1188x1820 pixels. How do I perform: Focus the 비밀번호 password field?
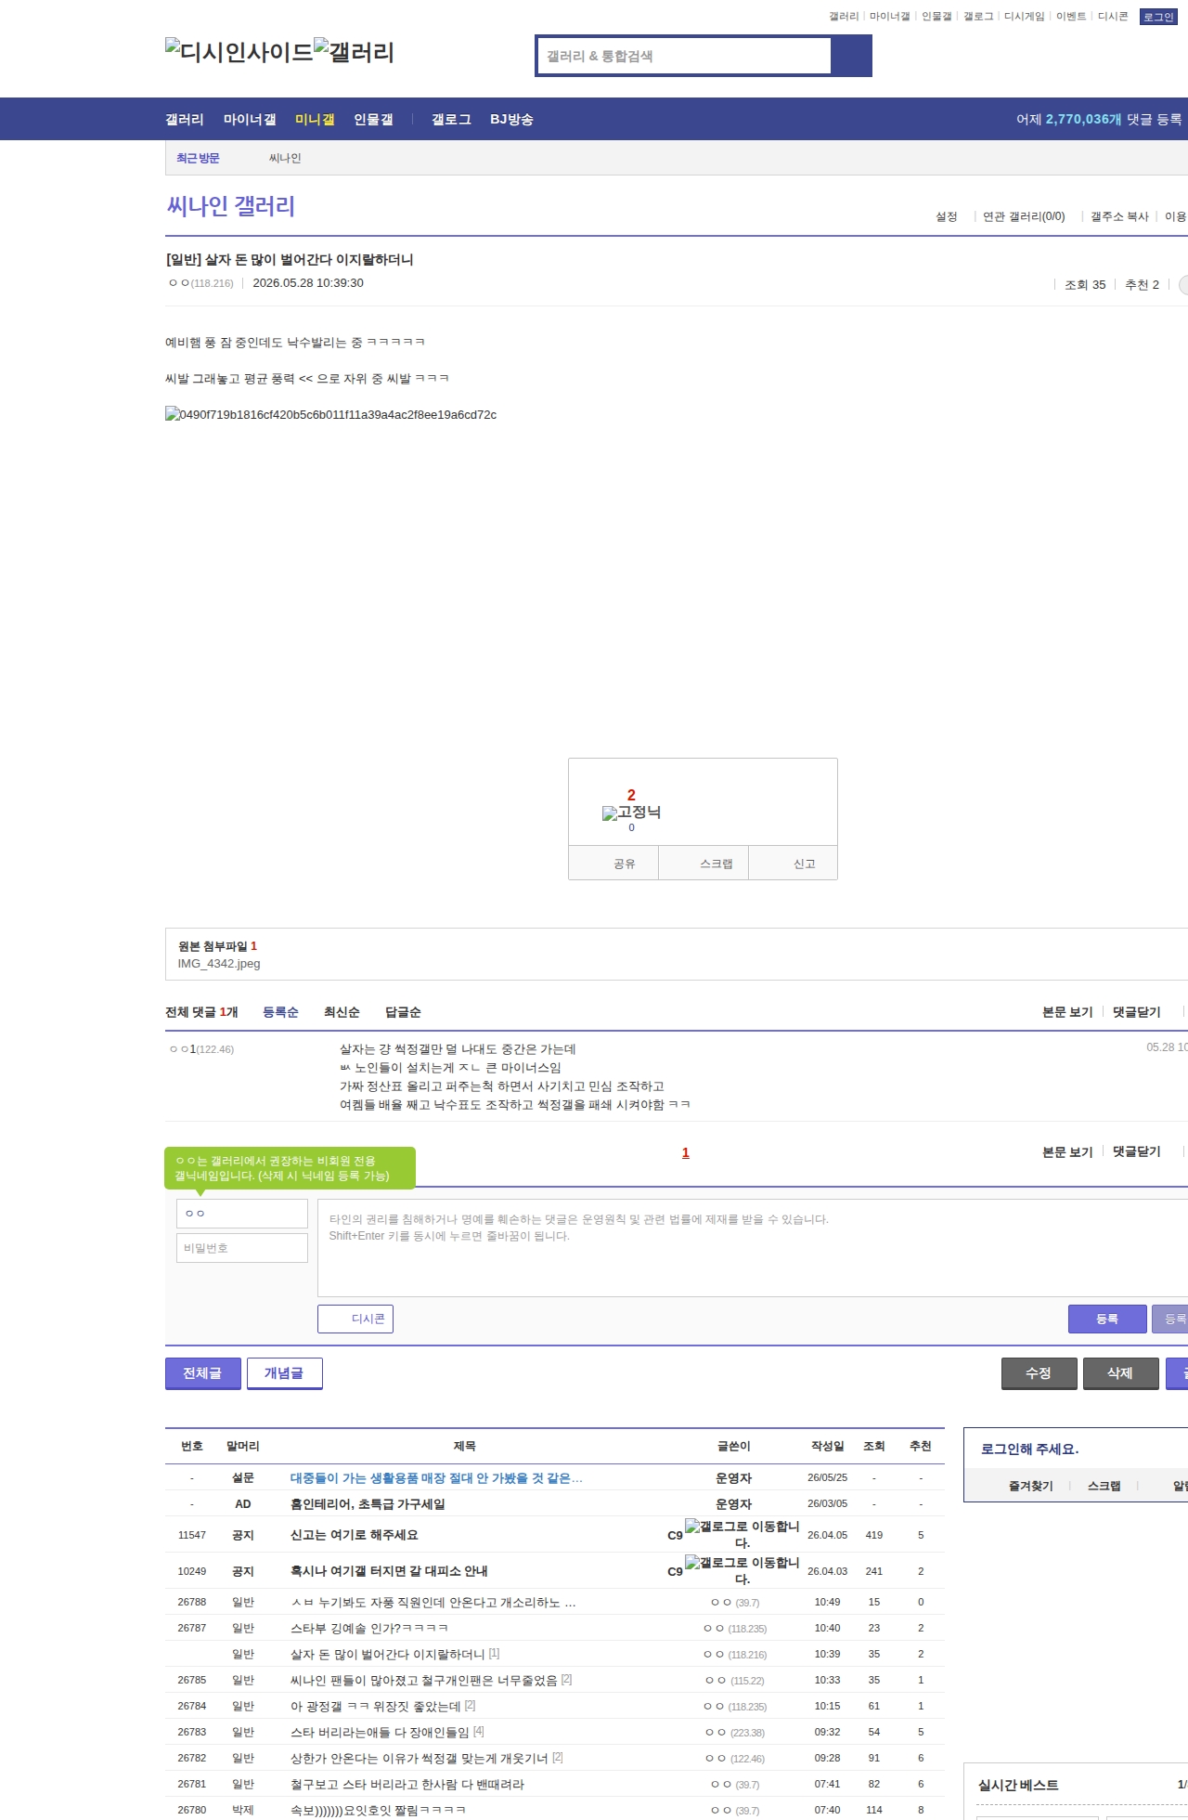click(242, 1248)
